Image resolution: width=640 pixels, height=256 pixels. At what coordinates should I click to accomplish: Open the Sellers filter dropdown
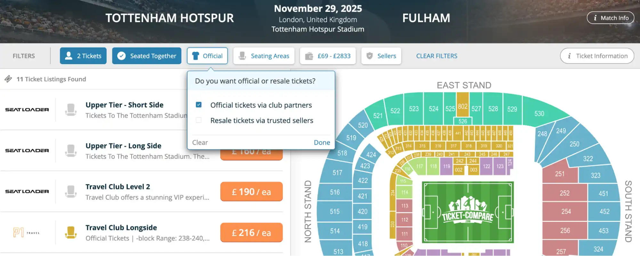(381, 56)
